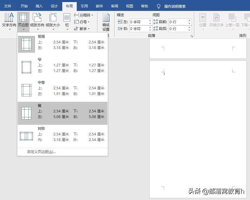Switch to the 引用 tab
Screen dimensions: 250x200
[84, 6]
